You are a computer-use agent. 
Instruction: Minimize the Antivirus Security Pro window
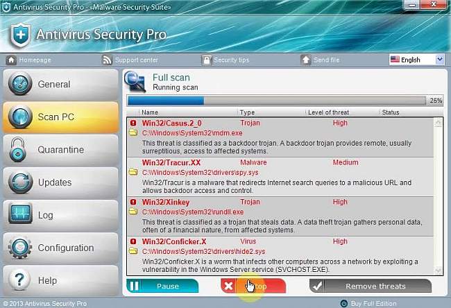412,5
